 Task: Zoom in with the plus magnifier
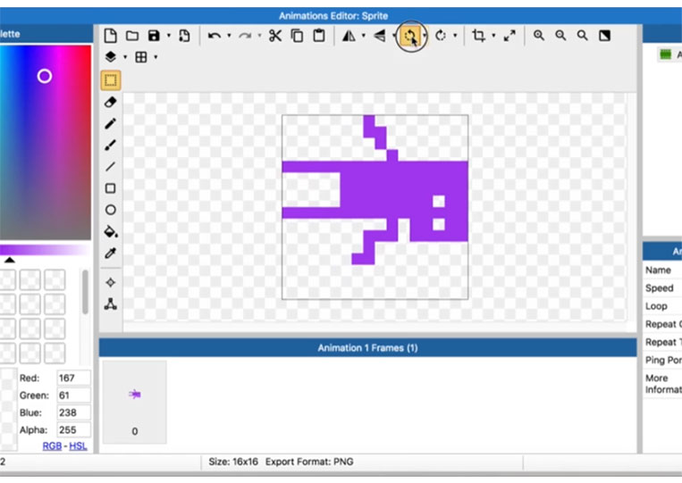[x=539, y=36]
